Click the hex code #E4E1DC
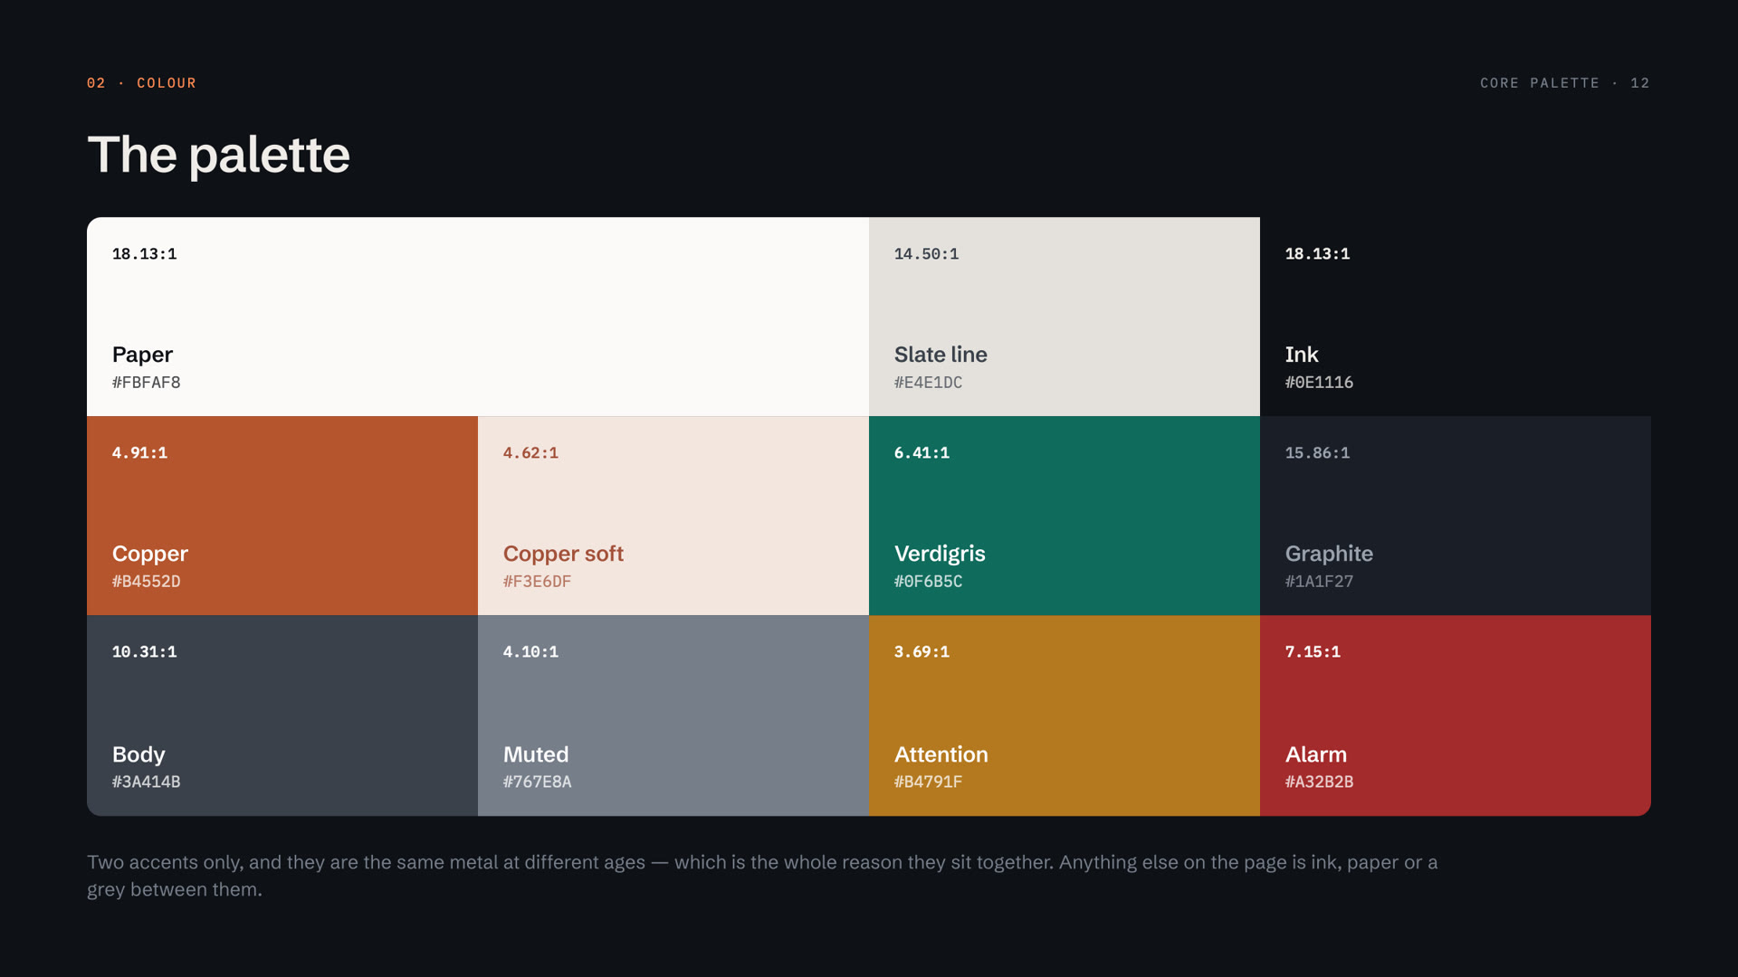The width and height of the screenshot is (1738, 977). [x=928, y=383]
